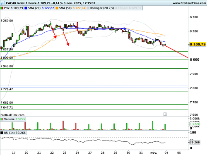Click the 7 682,00 level label

[x=7, y=103]
